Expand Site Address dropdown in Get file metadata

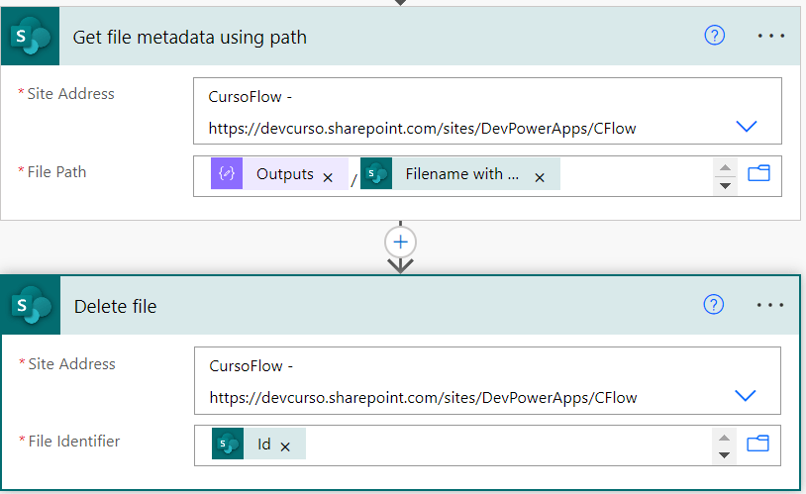(x=746, y=126)
